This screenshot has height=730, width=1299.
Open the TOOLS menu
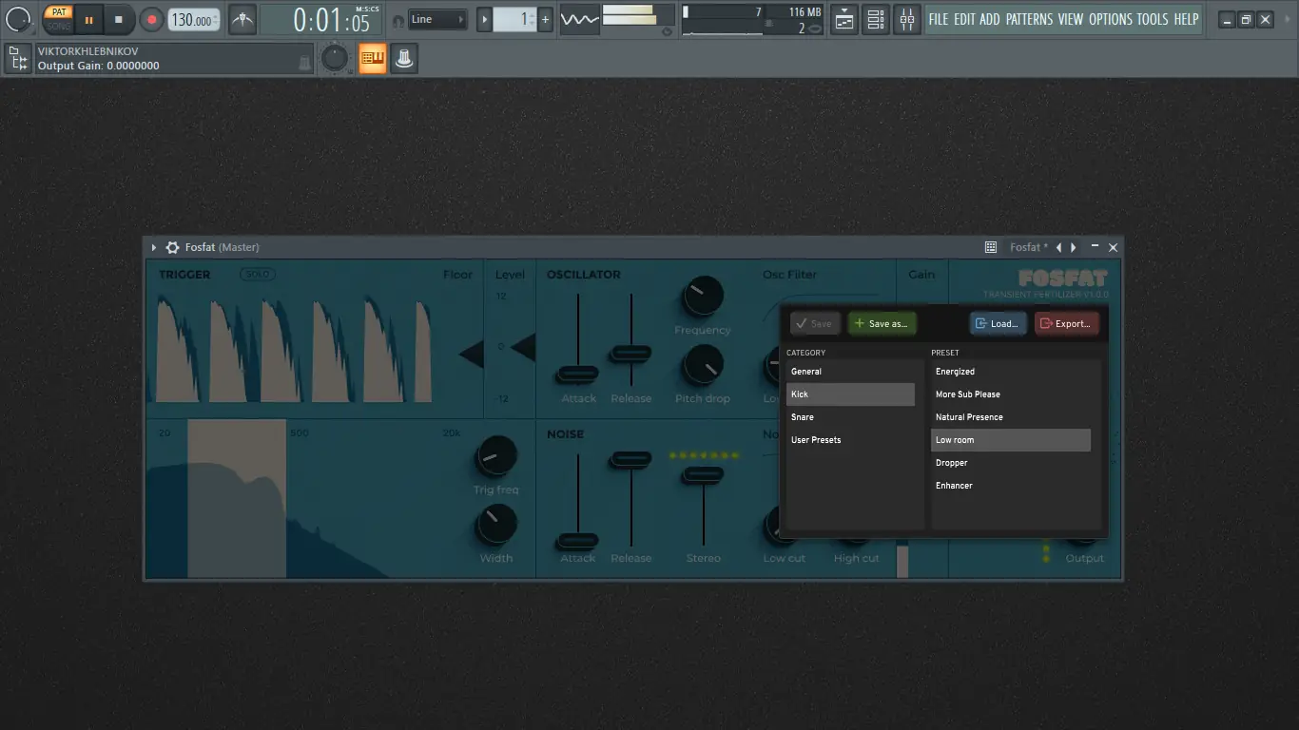coord(1153,19)
